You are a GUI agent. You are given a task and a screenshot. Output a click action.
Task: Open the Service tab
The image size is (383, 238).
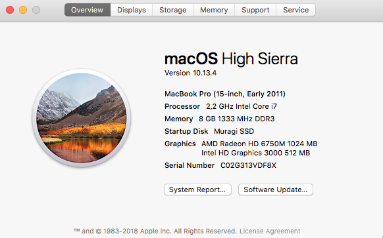point(295,10)
